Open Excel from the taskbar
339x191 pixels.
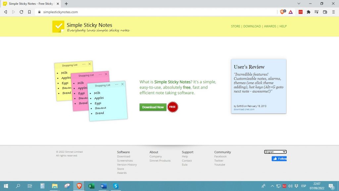91,186
